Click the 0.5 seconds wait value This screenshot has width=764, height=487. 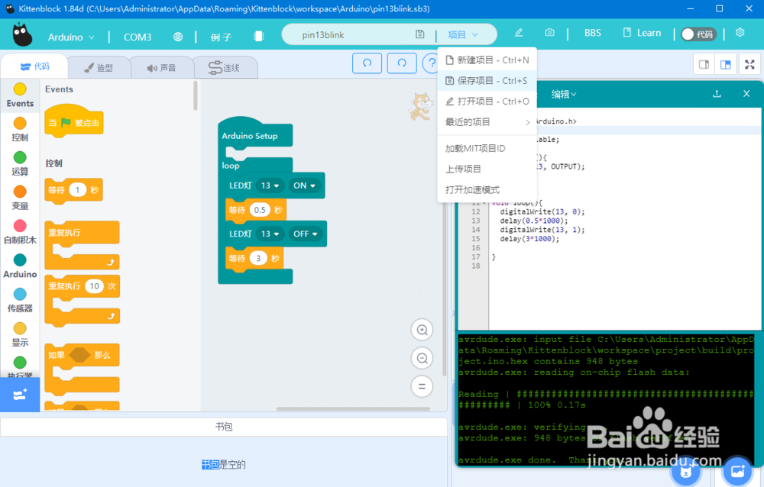pyautogui.click(x=260, y=210)
